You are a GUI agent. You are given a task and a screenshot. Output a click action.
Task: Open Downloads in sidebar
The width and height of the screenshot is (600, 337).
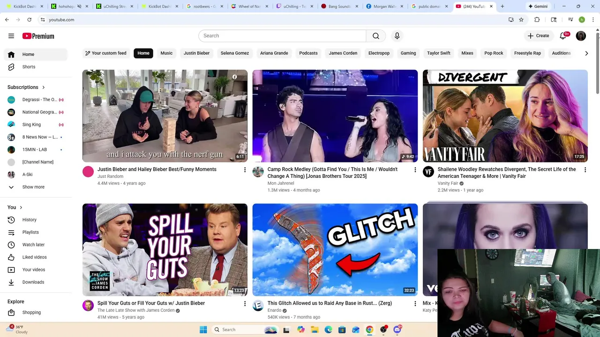[x=37, y=282]
